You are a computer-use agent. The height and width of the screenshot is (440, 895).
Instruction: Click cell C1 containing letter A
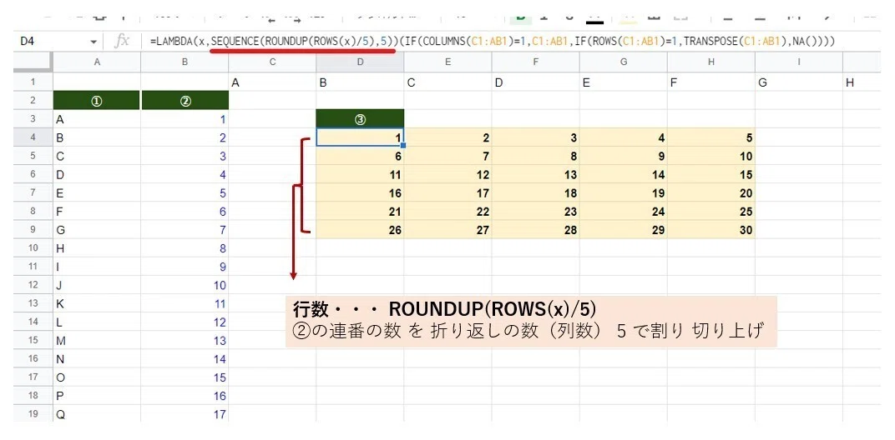point(273,82)
